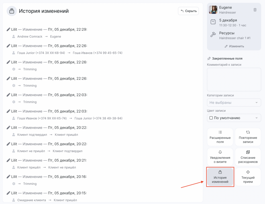Click person icon beside Гоша Junior (+374 3X
The height and width of the screenshot is (204, 265).
(13, 53)
